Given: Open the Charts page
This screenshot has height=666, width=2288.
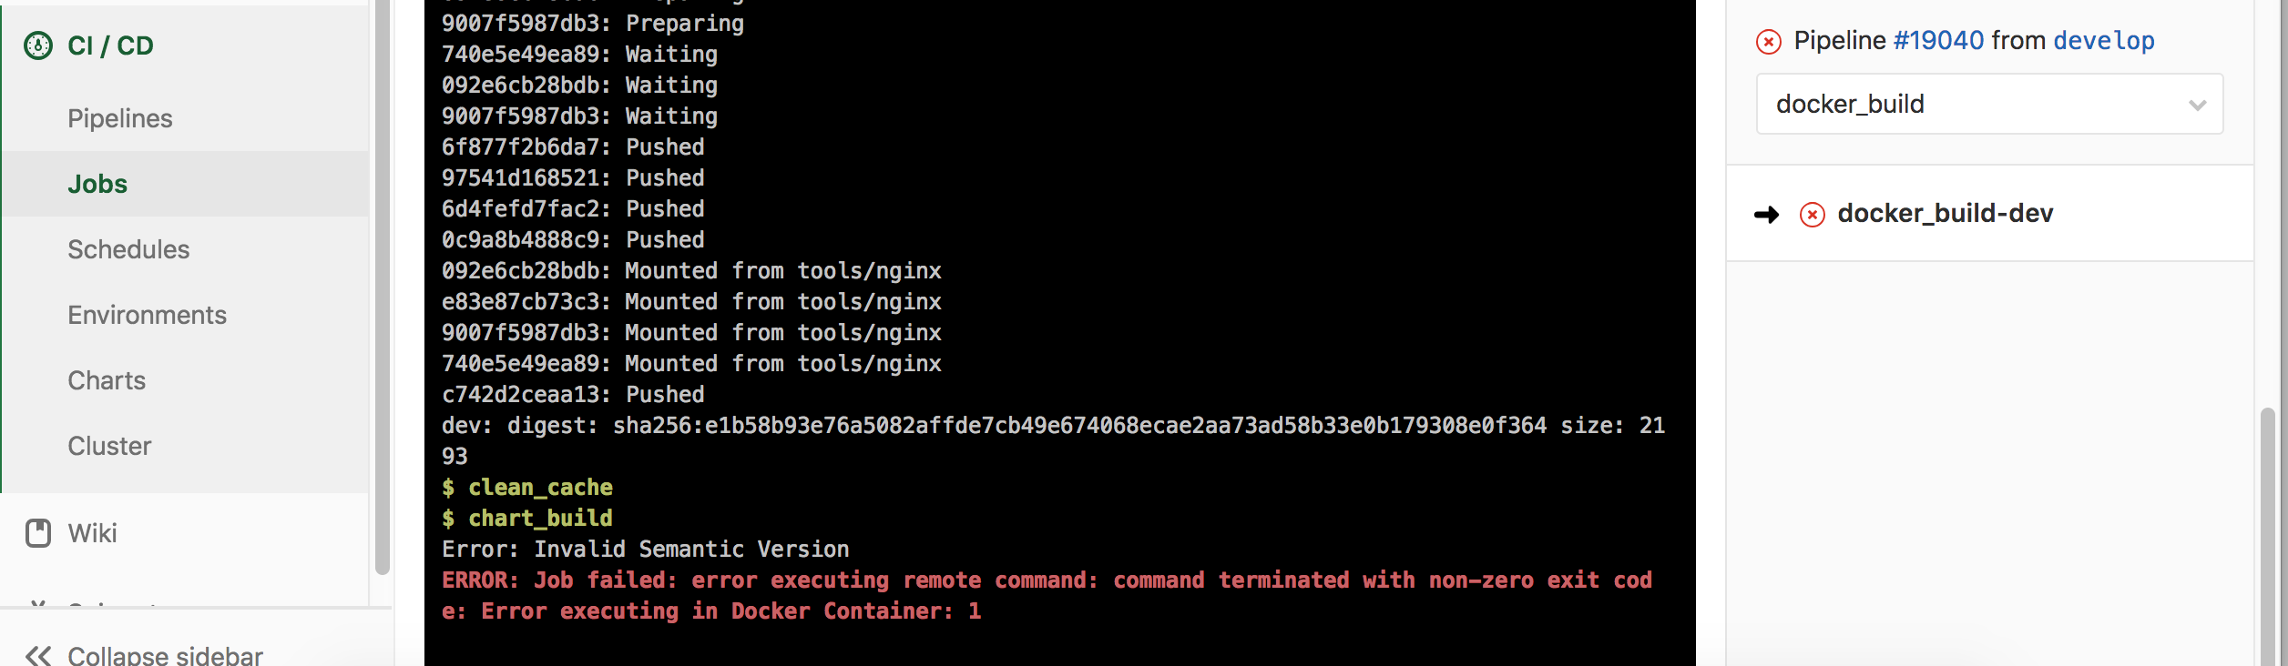Looking at the screenshot, I should pyautogui.click(x=107, y=380).
